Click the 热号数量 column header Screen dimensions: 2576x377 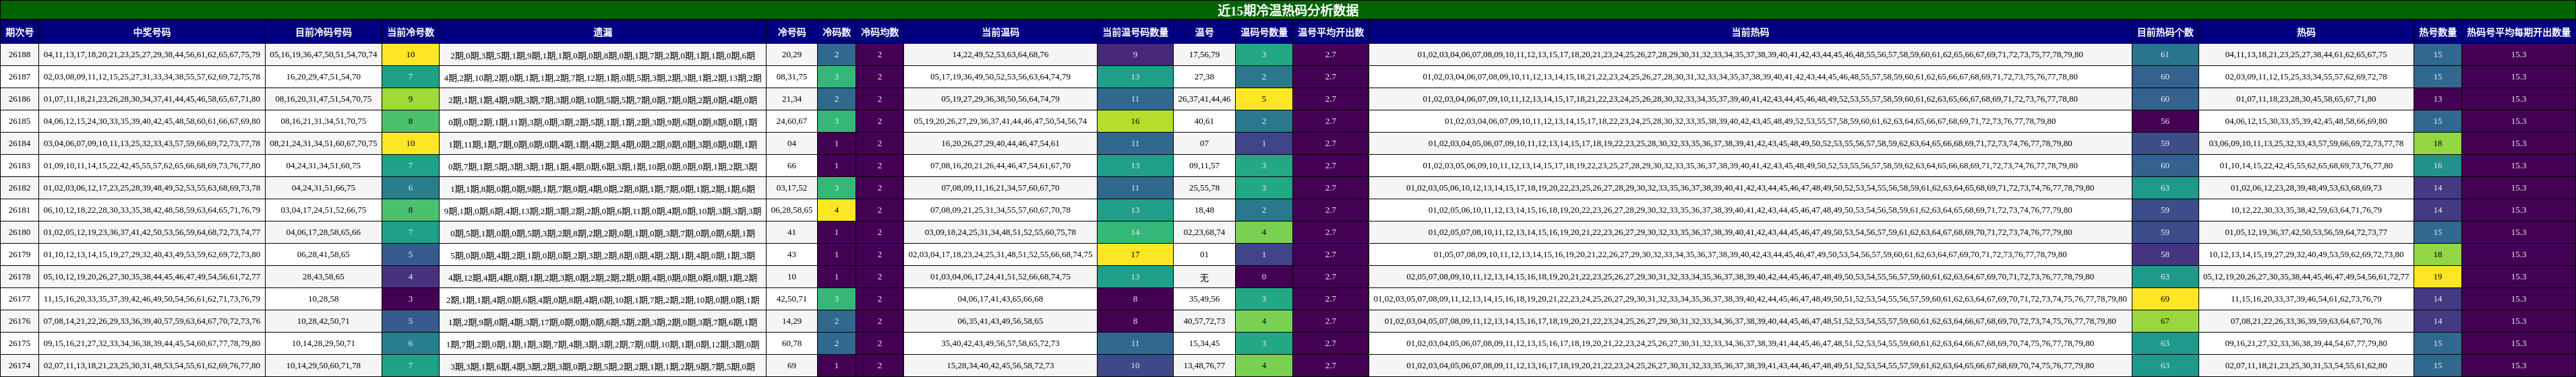[x=2437, y=32]
